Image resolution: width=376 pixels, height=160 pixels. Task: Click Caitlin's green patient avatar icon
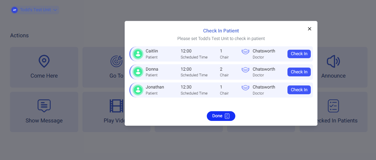pos(138,54)
